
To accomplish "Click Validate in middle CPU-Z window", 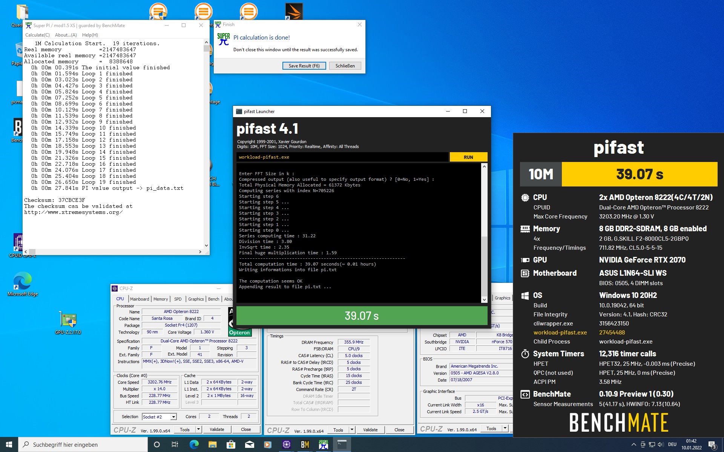I will pos(370,430).
